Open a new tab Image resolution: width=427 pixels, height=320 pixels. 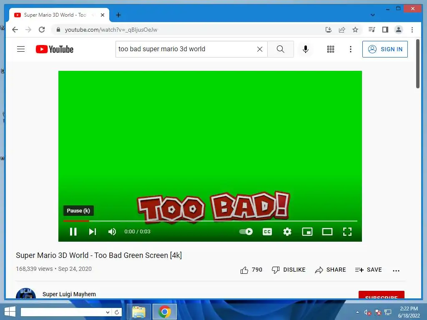coord(118,15)
